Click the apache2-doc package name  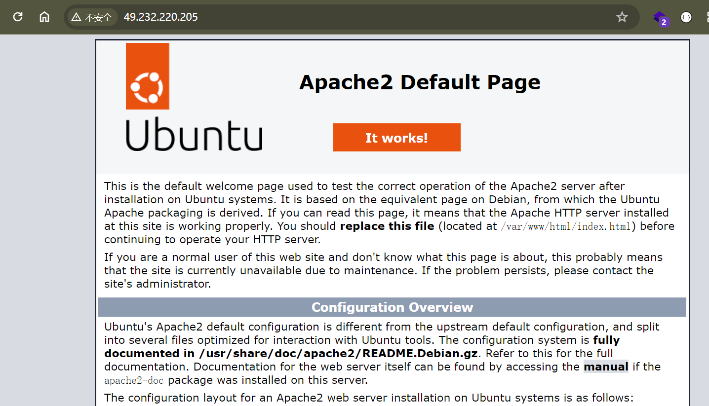pos(134,380)
